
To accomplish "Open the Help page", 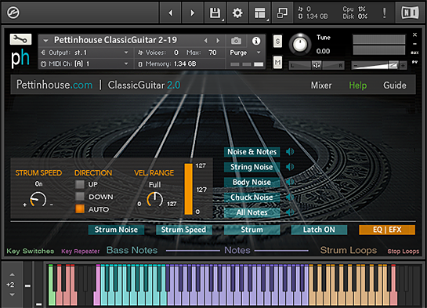I will click(x=358, y=85).
